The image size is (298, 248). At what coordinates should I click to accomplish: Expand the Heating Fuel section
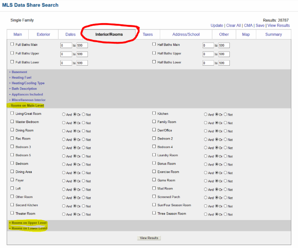coord(21,78)
